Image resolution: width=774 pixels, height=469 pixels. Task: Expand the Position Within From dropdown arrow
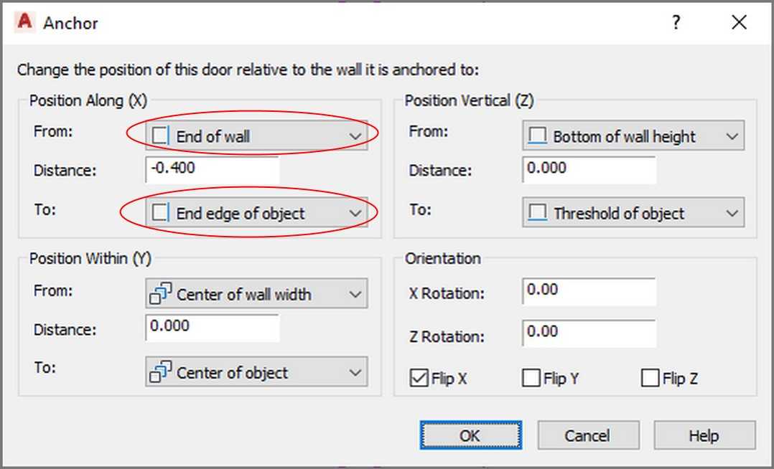tap(355, 295)
